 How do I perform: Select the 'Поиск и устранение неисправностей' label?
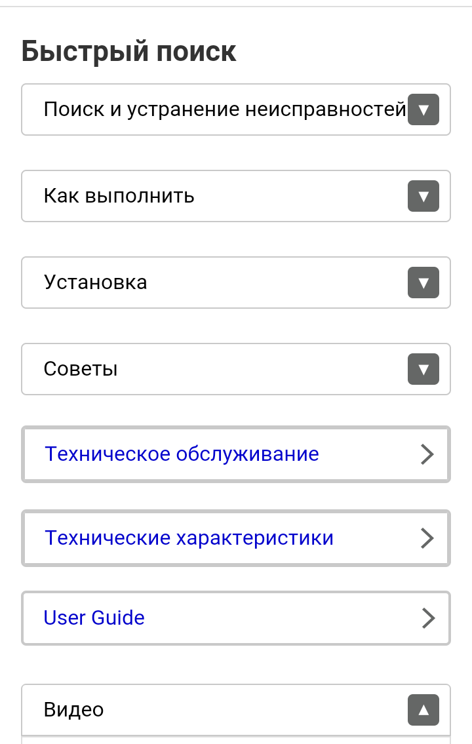[225, 109]
